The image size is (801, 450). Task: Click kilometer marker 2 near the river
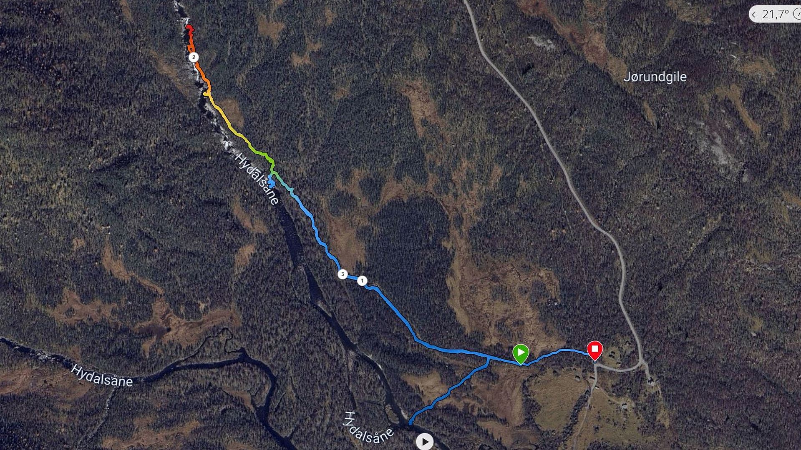pos(193,57)
